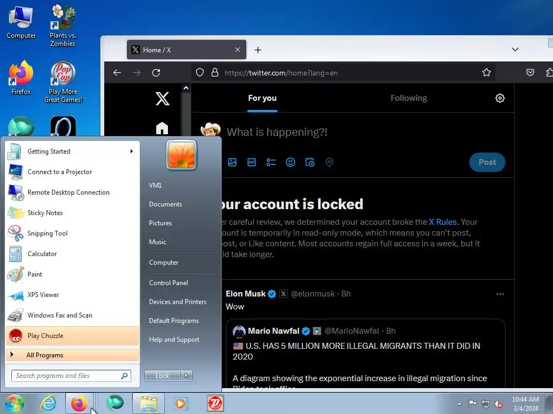
Task: Open Help and Support
Action: 174,340
